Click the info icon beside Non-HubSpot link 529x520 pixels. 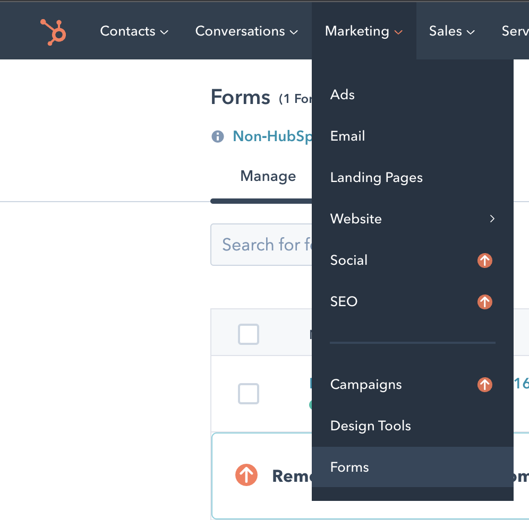(x=218, y=136)
